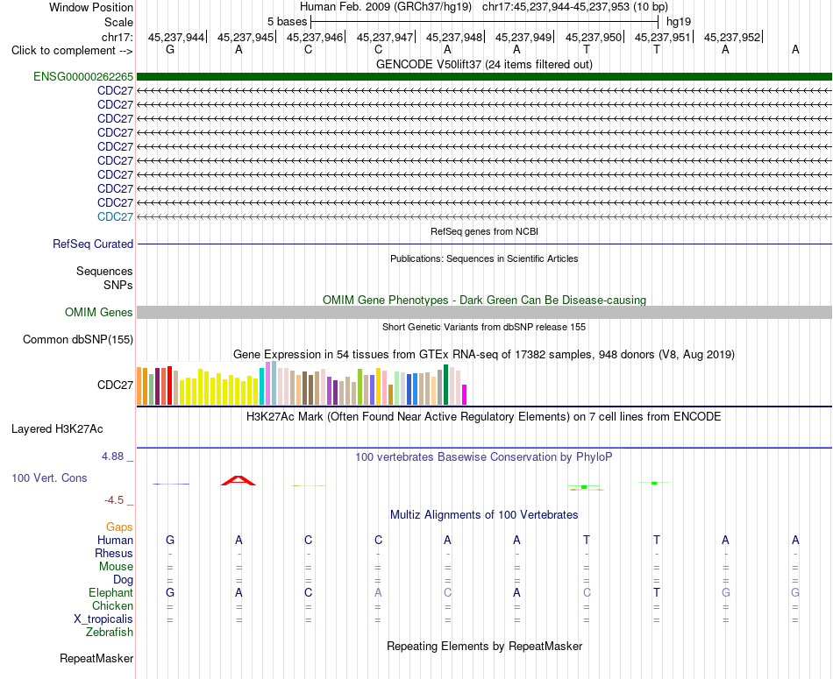This screenshot has height=679, width=833.
Task: Open 'Short Genetic Variants from dbSNP' title
Action: 484,327
